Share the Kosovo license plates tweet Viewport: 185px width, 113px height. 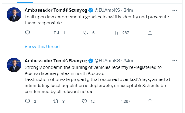tap(150, 101)
